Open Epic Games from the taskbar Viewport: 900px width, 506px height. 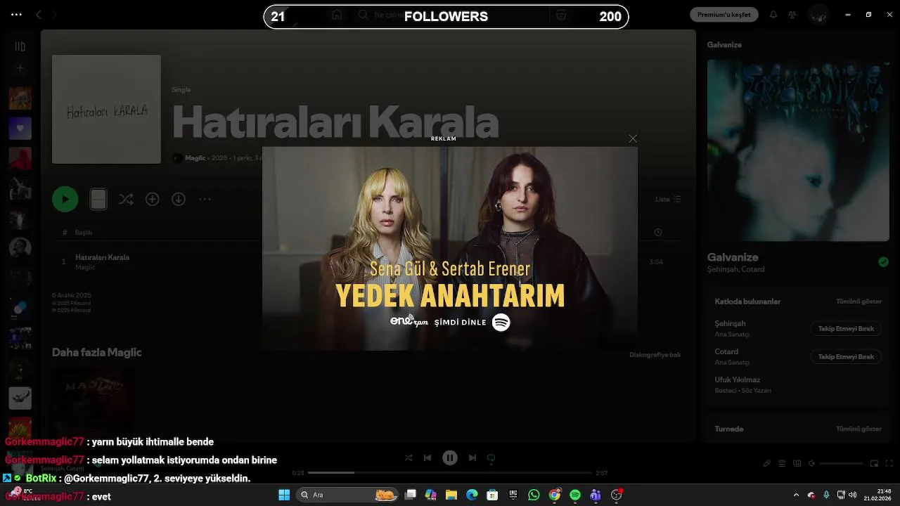[x=513, y=495]
